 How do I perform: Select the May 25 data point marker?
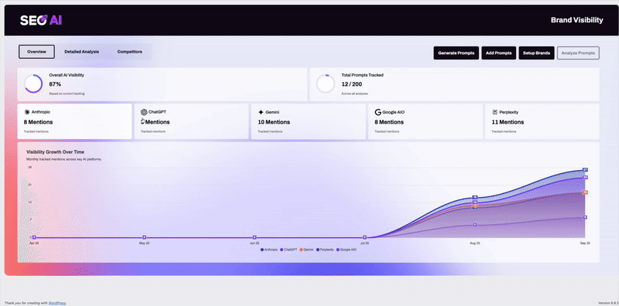145,237
